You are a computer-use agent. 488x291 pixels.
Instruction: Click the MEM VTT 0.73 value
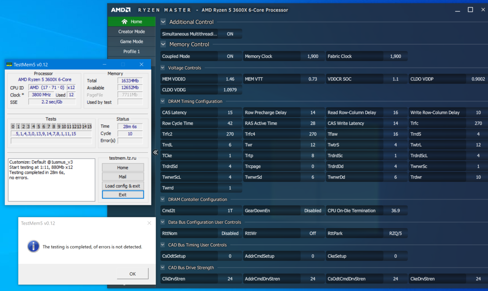coord(313,79)
